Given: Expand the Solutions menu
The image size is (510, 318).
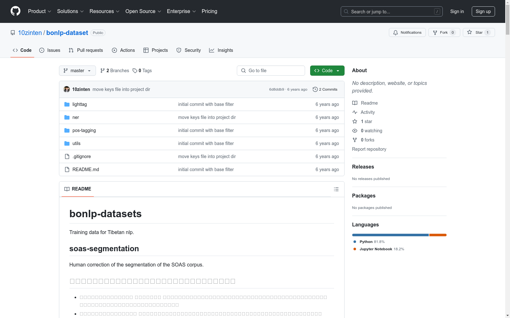Looking at the screenshot, I should tap(70, 11).
